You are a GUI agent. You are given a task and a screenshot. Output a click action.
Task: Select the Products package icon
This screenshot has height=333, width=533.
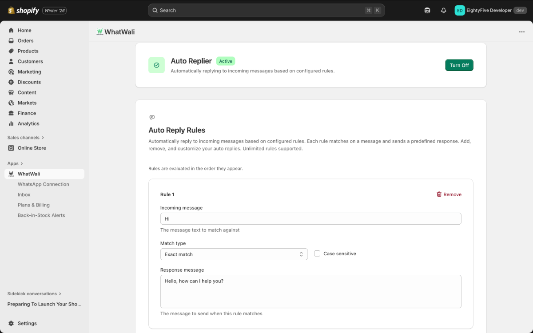pos(11,51)
